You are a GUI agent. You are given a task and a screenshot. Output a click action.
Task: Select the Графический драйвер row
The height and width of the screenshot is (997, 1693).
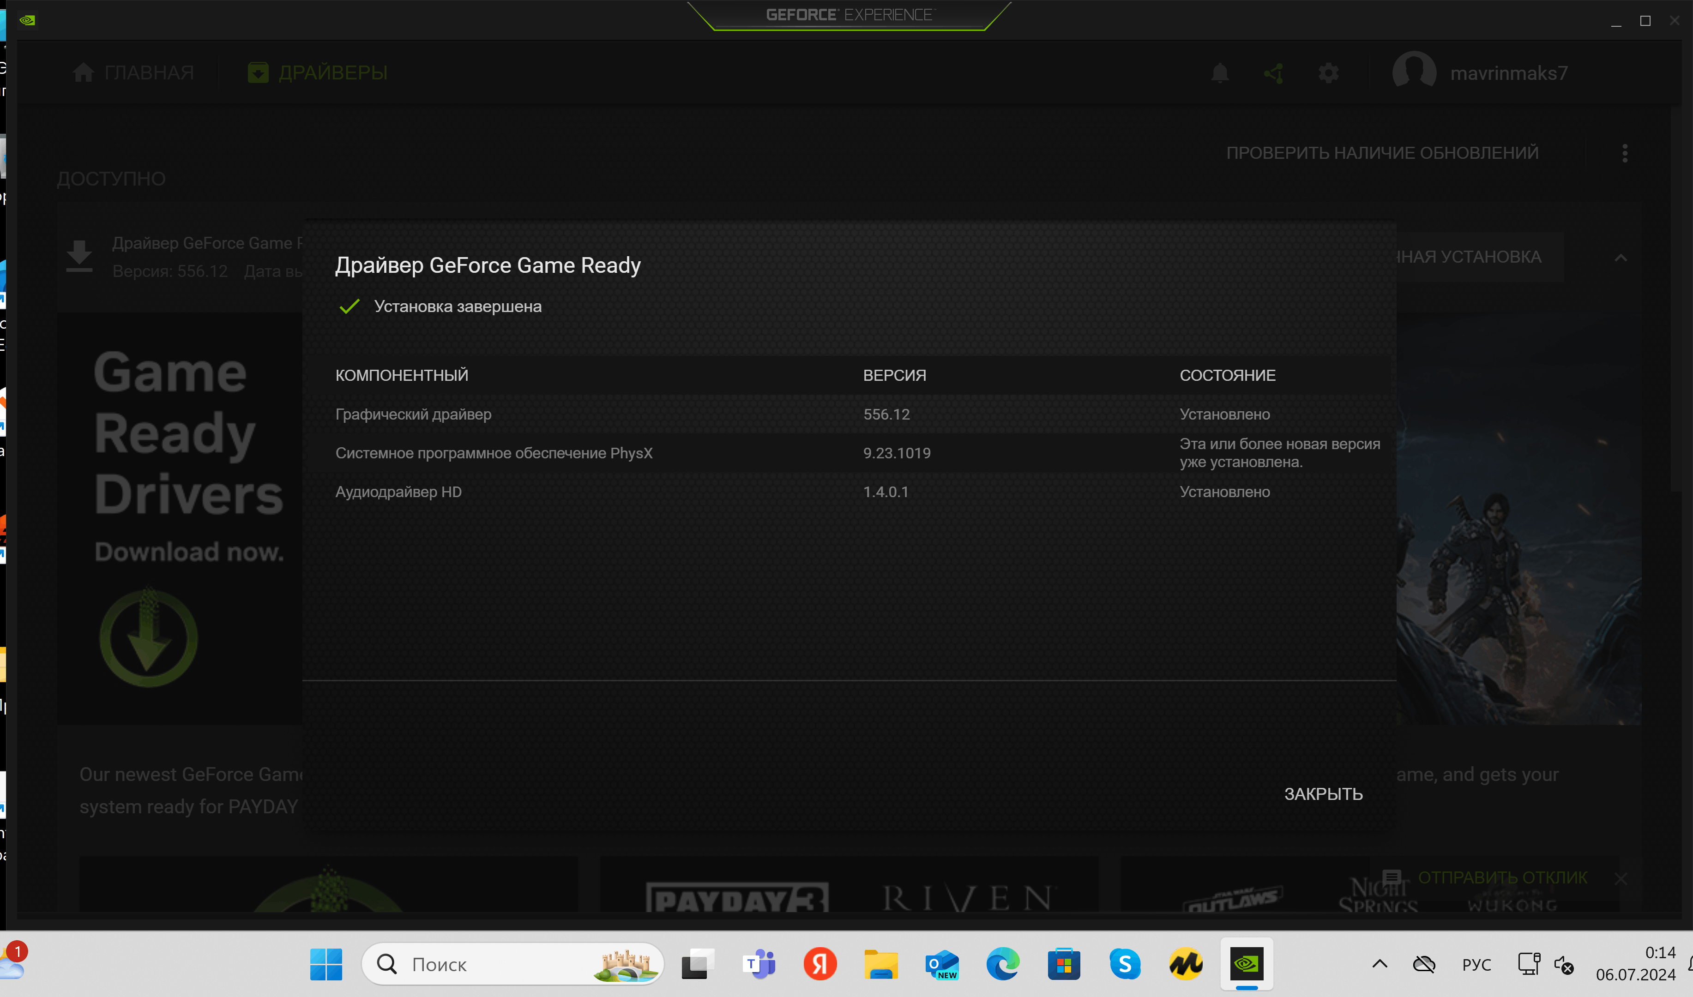click(849, 414)
